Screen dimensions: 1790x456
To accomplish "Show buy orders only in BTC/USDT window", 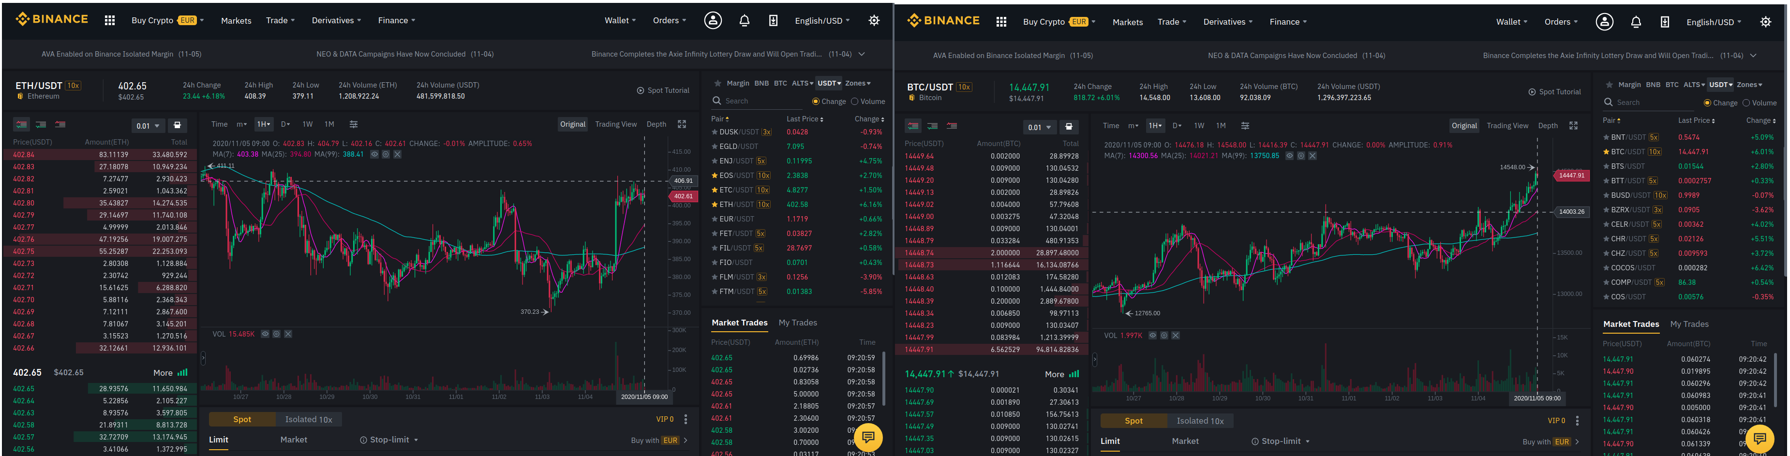I will click(x=933, y=126).
